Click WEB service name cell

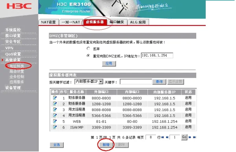[77, 122]
